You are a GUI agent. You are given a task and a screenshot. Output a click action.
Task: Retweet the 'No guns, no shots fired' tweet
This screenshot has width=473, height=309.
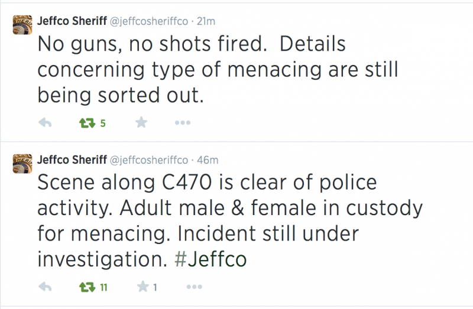point(87,123)
